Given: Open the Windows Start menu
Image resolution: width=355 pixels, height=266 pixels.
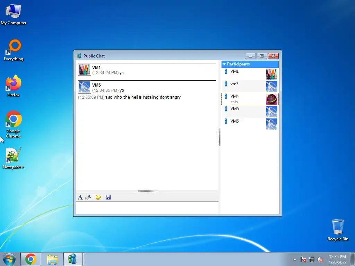Looking at the screenshot, I should (9, 259).
